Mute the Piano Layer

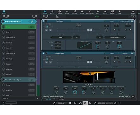[46, 30]
